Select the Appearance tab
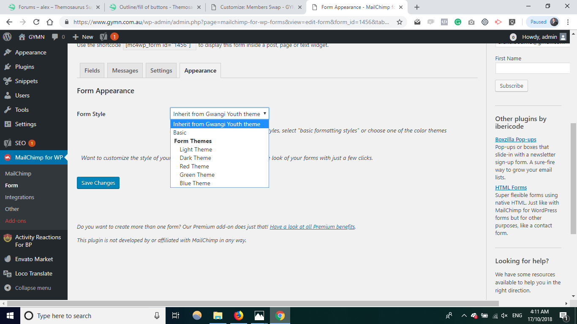The width and height of the screenshot is (577, 324). [200, 70]
